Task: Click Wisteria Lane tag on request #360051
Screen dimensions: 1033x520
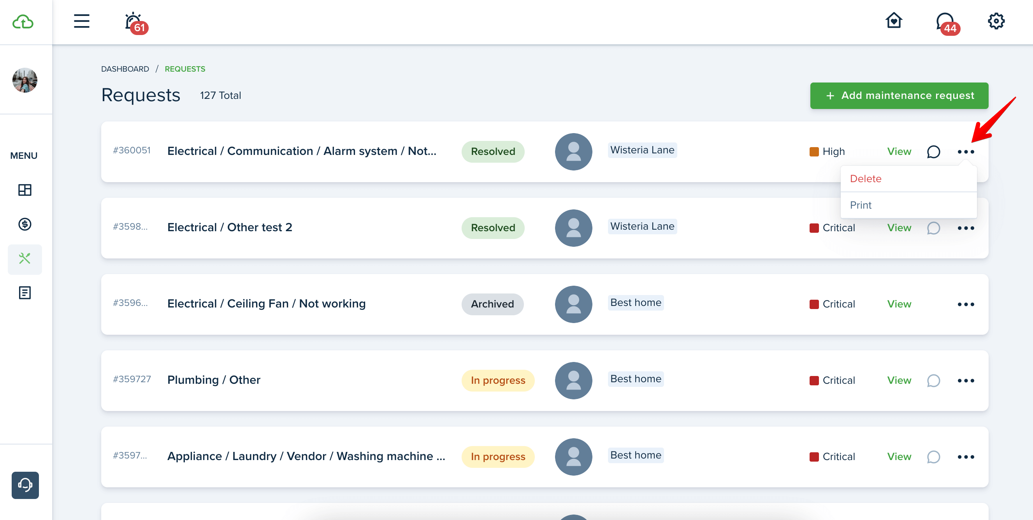Action: [x=642, y=150]
